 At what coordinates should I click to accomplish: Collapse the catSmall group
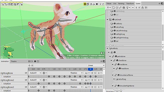point(107,20)
